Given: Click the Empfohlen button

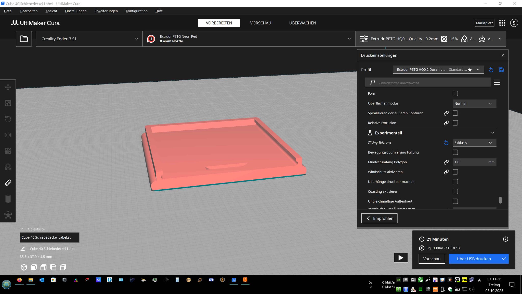Looking at the screenshot, I should 379,218.
